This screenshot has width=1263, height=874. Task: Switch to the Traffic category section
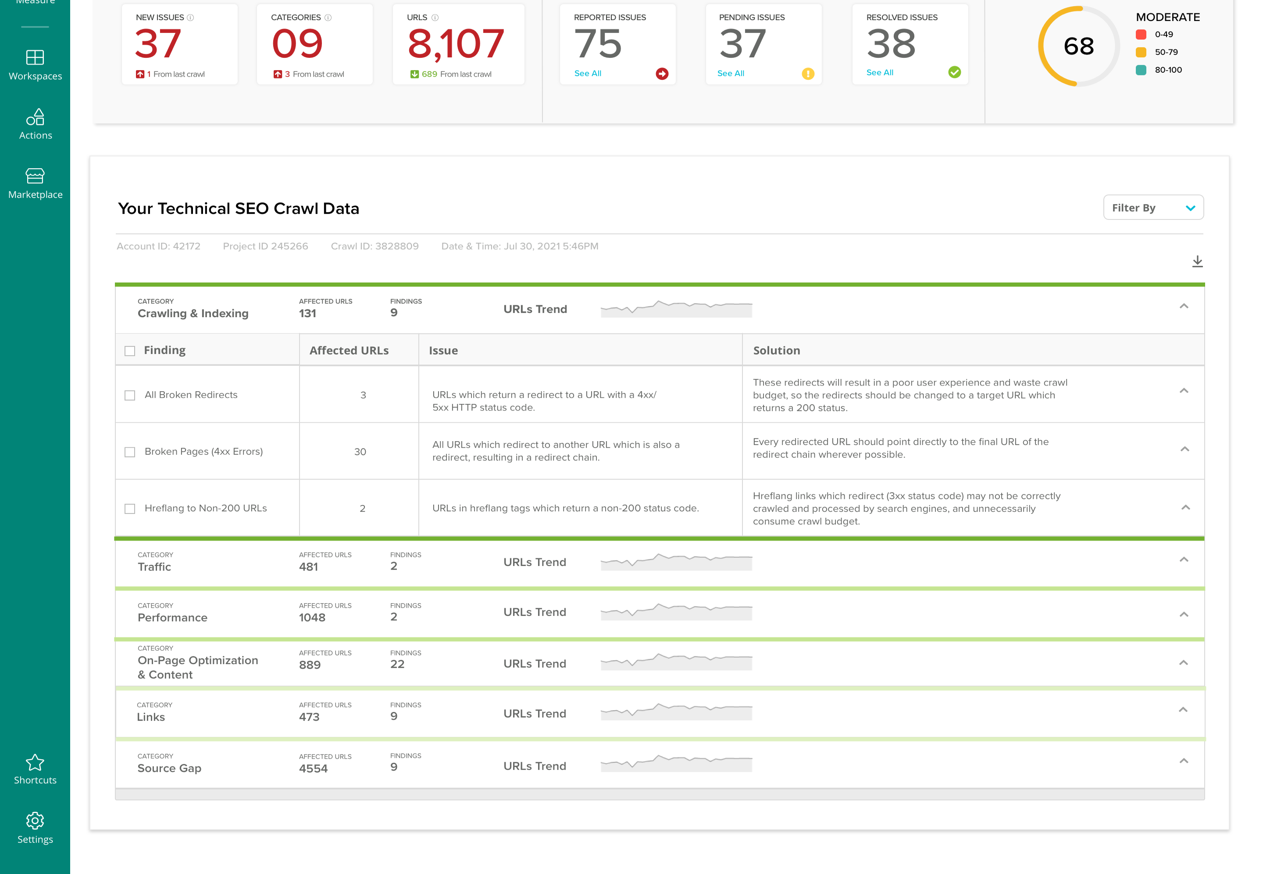pos(1184,560)
